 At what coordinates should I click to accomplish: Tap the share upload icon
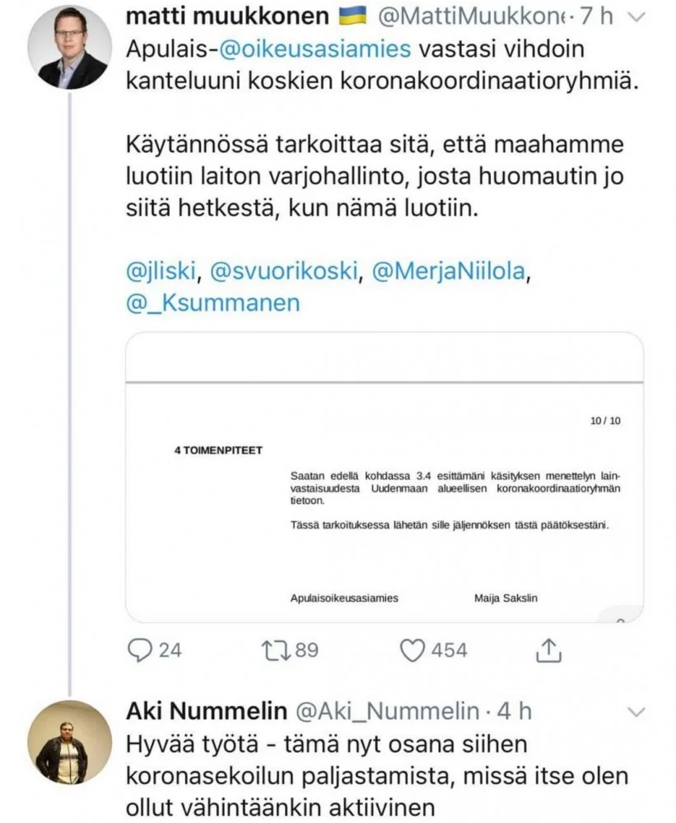tap(548, 650)
